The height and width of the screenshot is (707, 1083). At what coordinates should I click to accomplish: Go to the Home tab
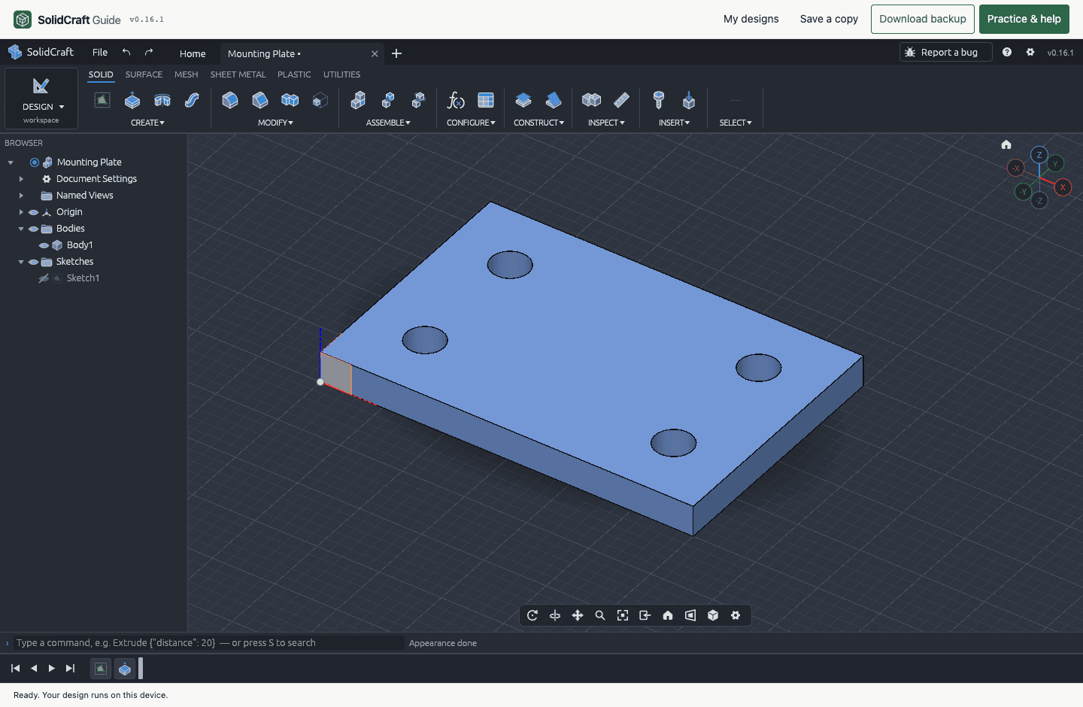coord(193,53)
